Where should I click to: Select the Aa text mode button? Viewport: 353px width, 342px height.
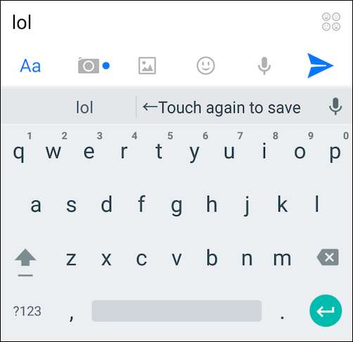[30, 66]
